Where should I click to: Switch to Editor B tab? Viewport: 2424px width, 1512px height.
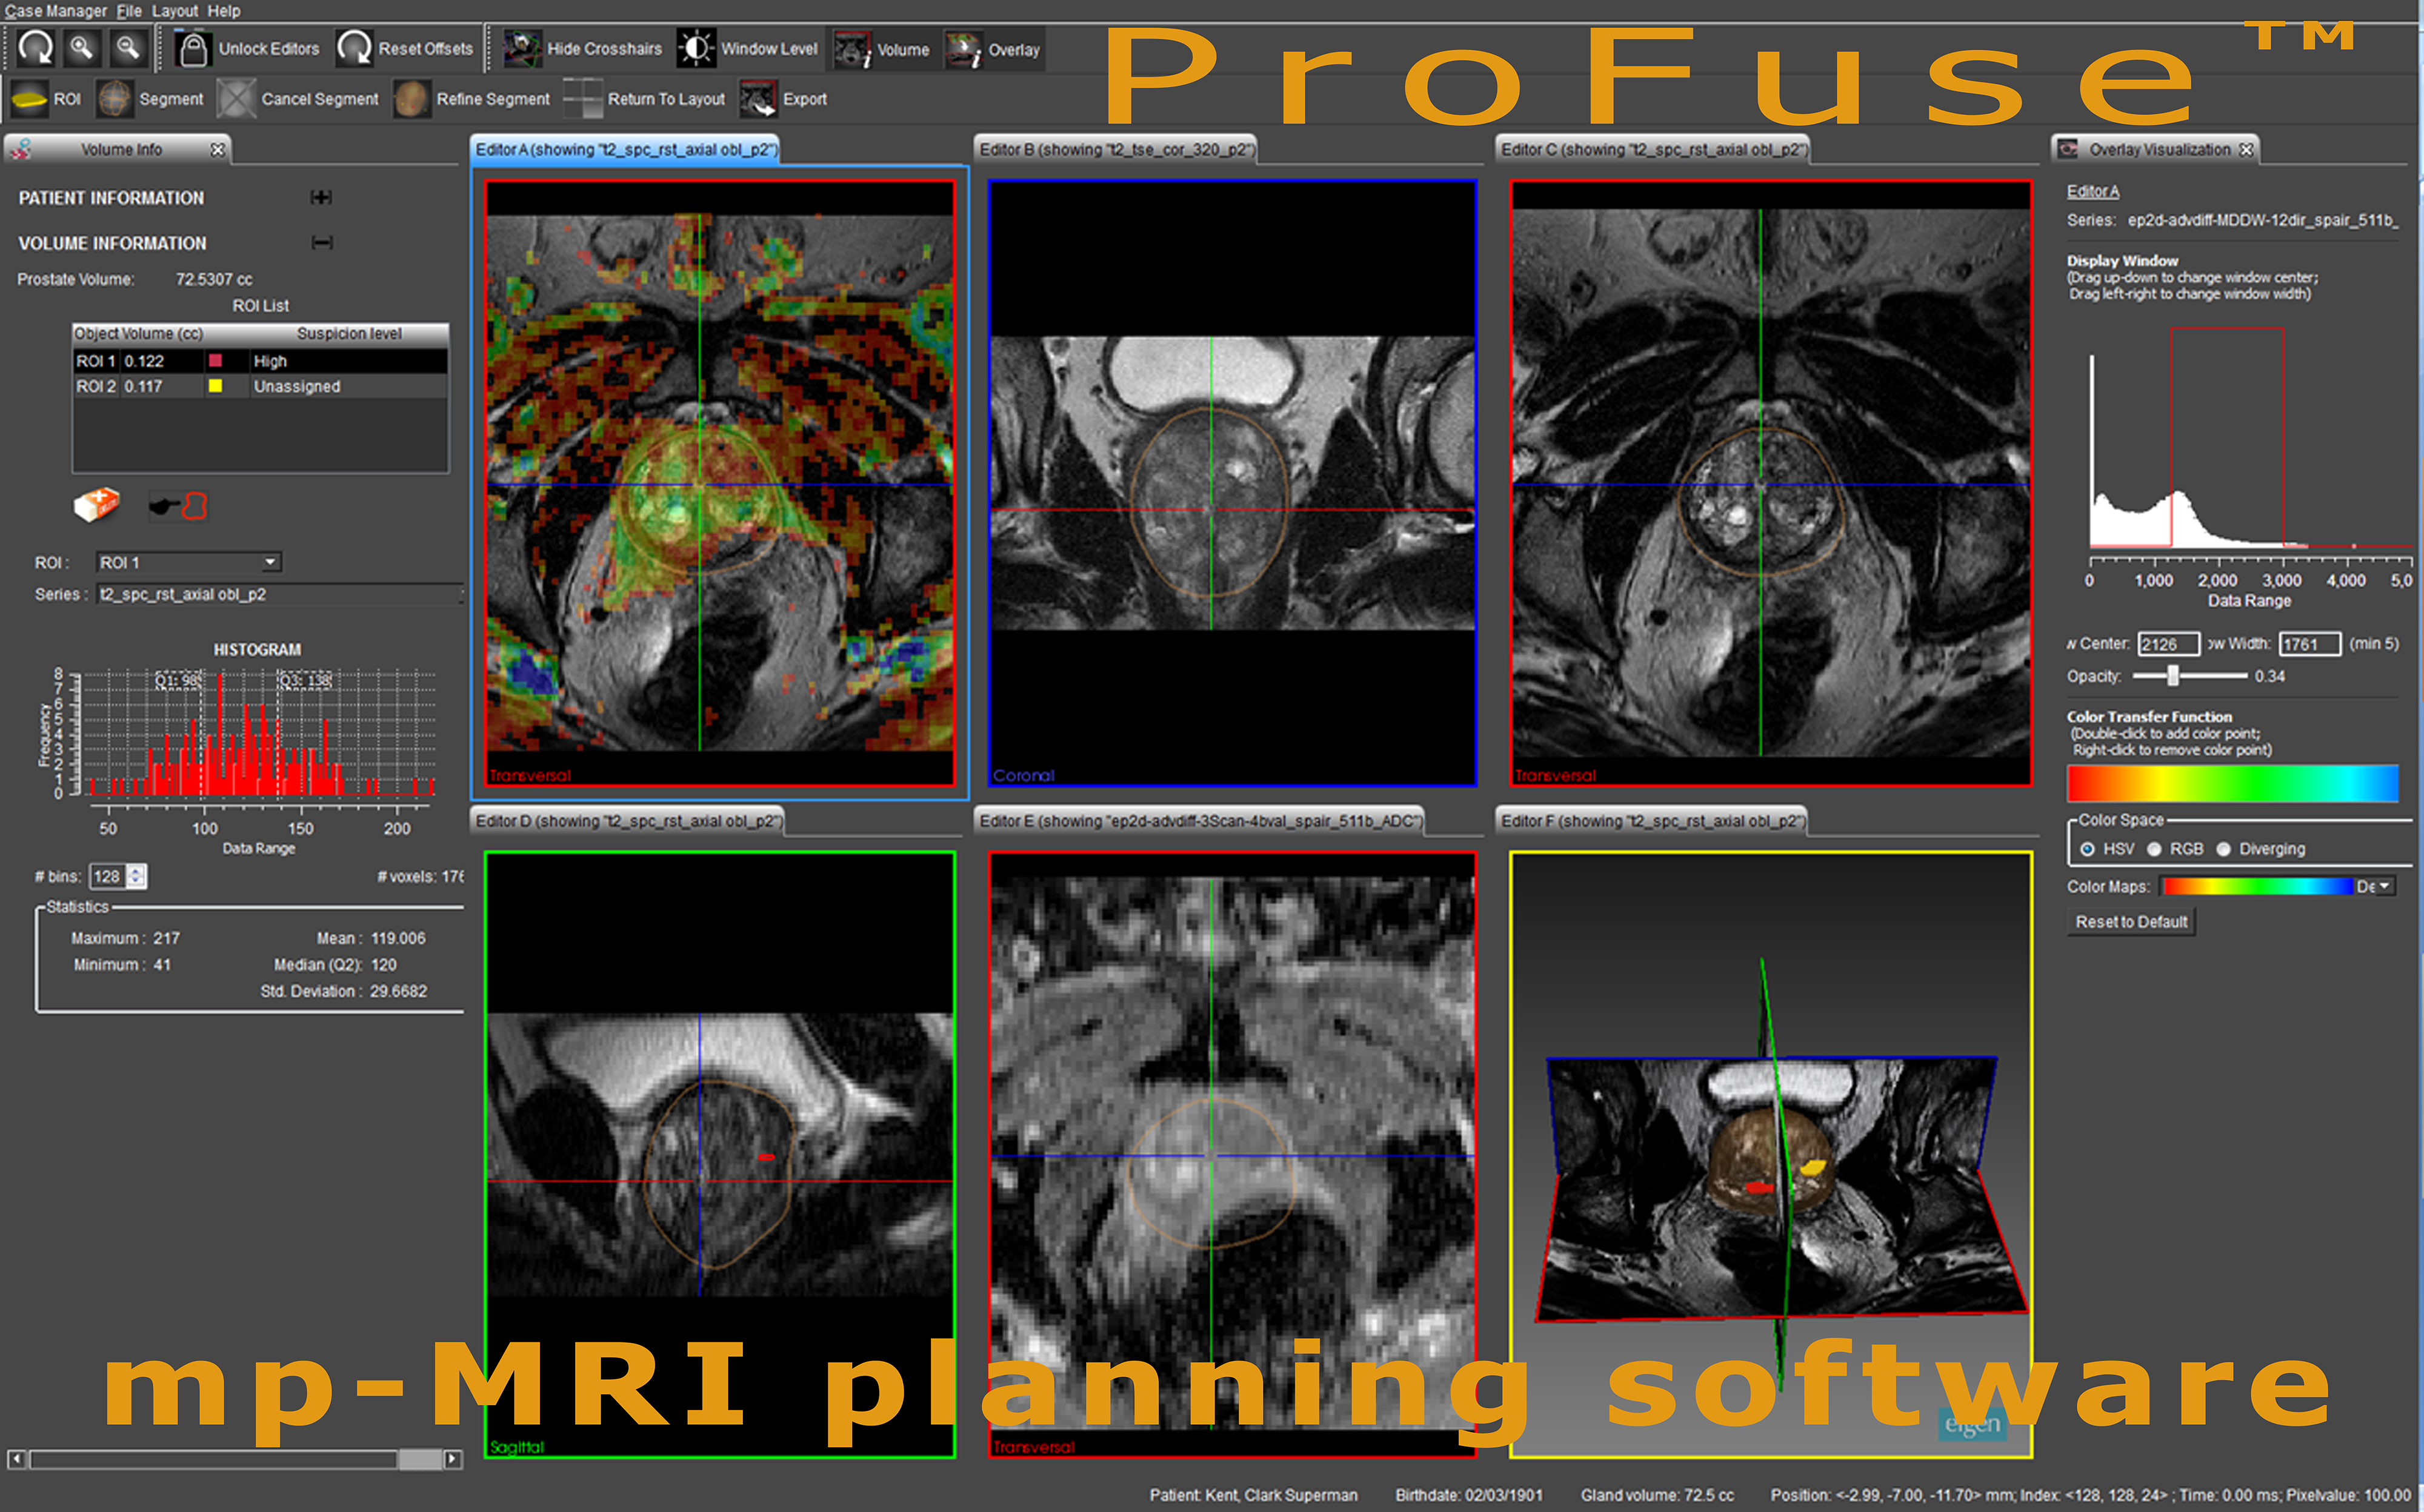click(x=1116, y=149)
